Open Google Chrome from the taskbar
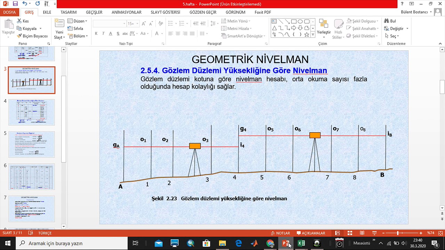445x250 pixels. (x=270, y=243)
